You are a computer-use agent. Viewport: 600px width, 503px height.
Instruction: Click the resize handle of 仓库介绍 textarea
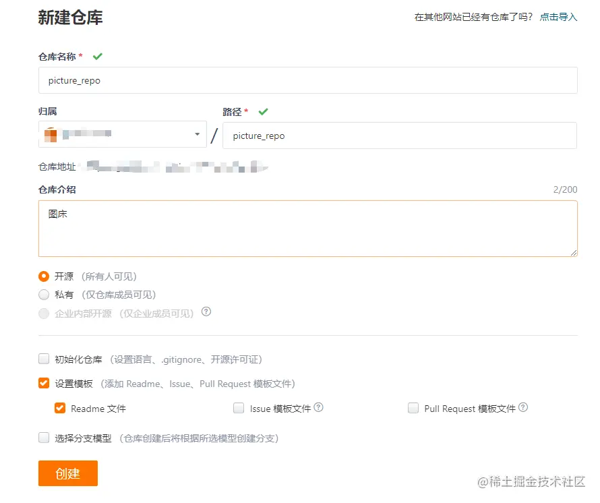(573, 253)
